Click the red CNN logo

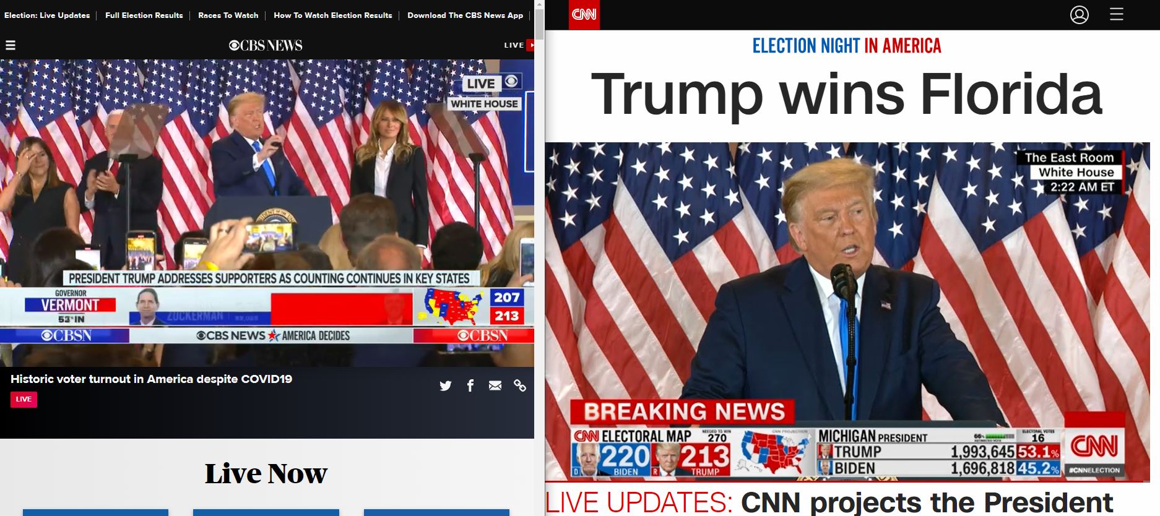click(x=584, y=15)
